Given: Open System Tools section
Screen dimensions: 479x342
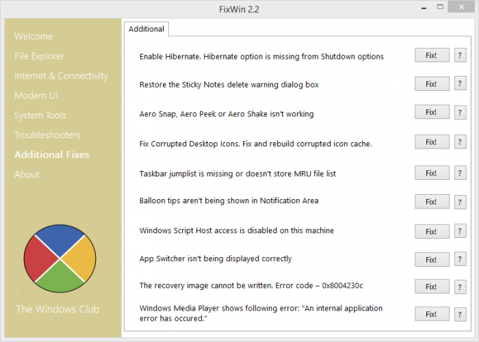Looking at the screenshot, I should coord(40,115).
